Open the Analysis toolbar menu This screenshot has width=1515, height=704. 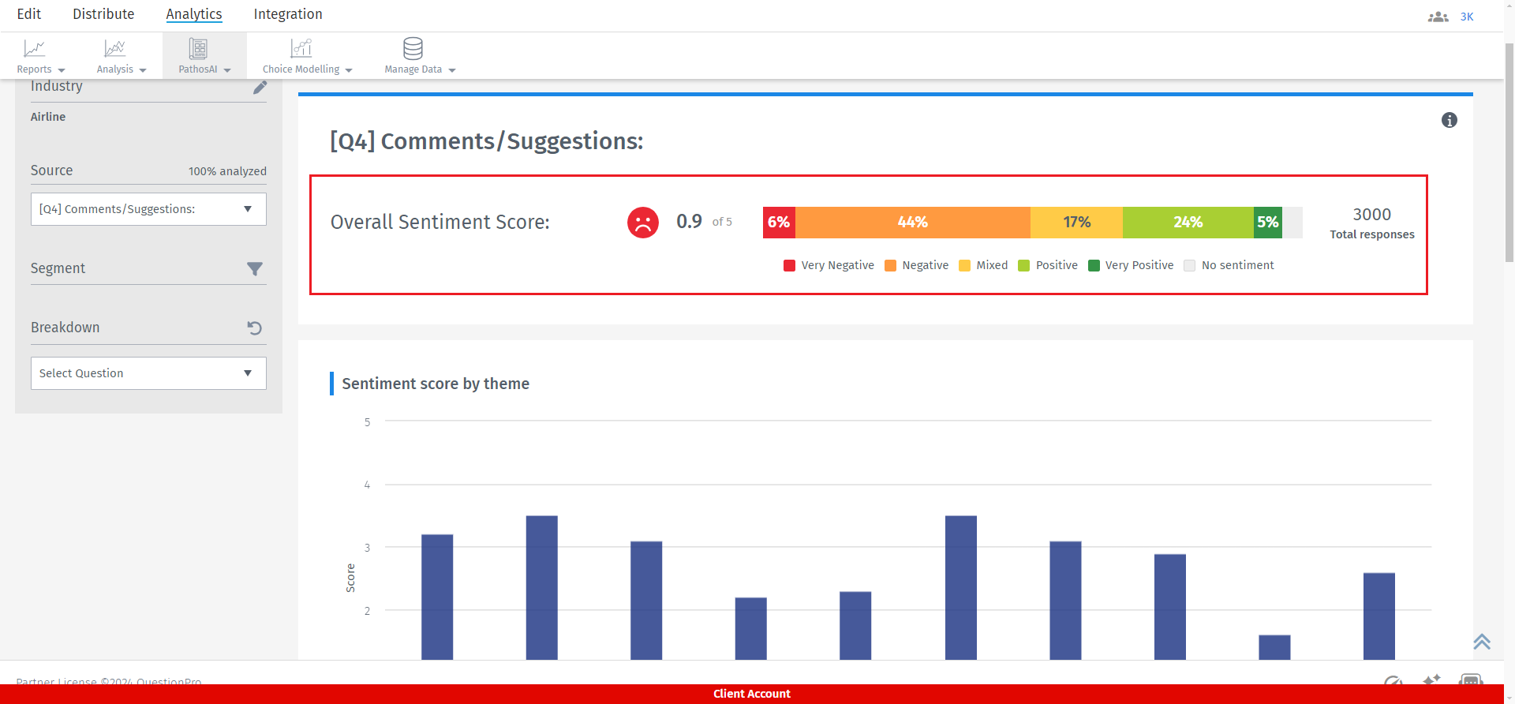click(x=122, y=57)
